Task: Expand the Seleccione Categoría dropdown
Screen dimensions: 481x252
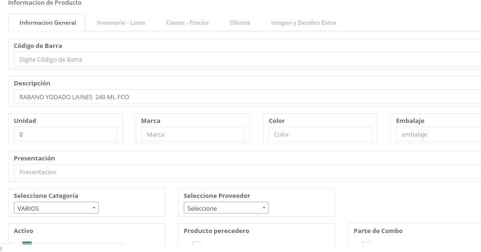Action: (56, 208)
